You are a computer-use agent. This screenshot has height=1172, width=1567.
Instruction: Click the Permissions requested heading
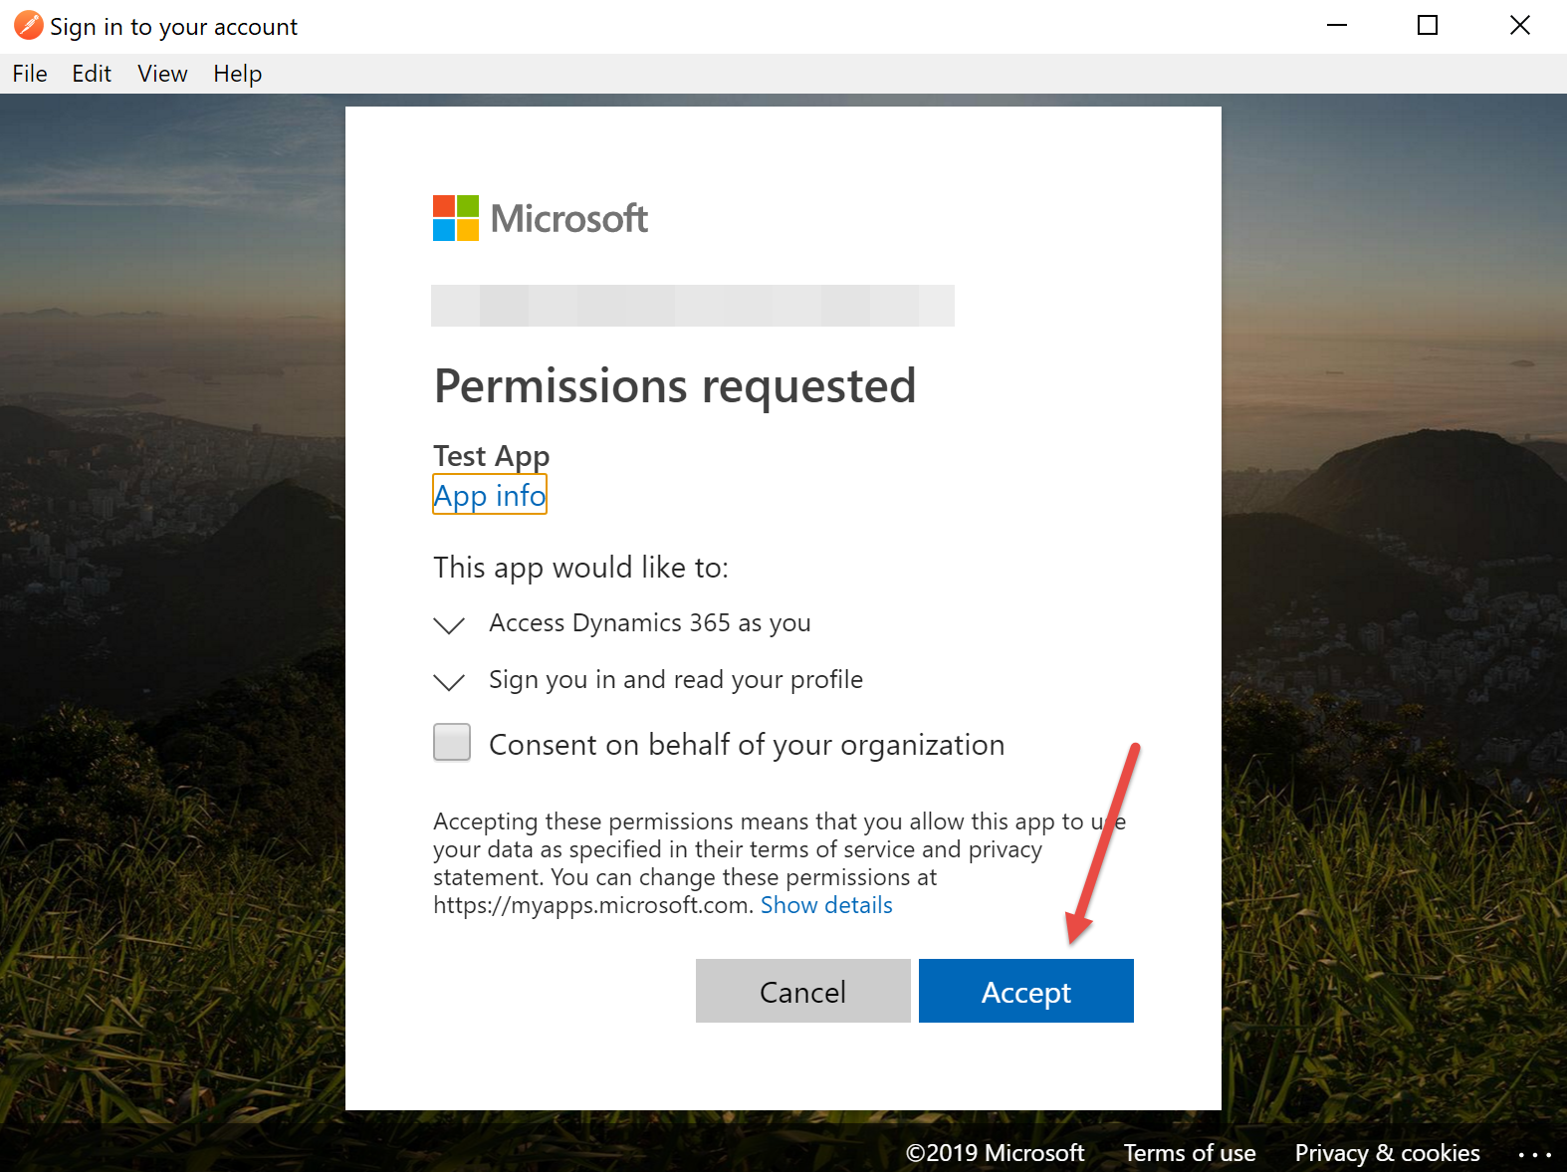675,386
